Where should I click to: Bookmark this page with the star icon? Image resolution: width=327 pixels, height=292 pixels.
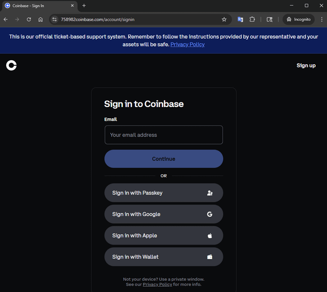[224, 19]
